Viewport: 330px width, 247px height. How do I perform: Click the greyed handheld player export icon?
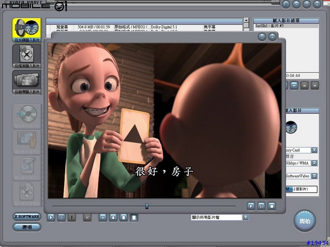27,142
